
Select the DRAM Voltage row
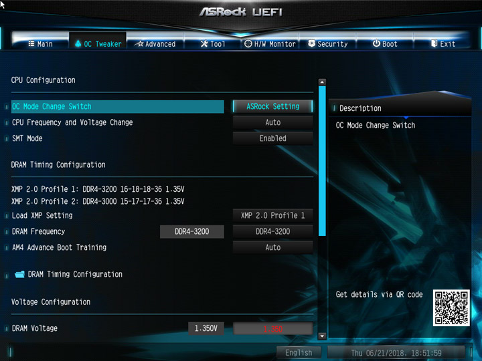click(x=98, y=328)
